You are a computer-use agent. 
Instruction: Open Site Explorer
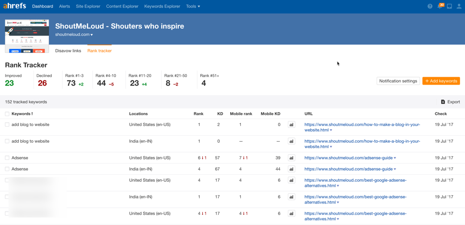coord(88,6)
